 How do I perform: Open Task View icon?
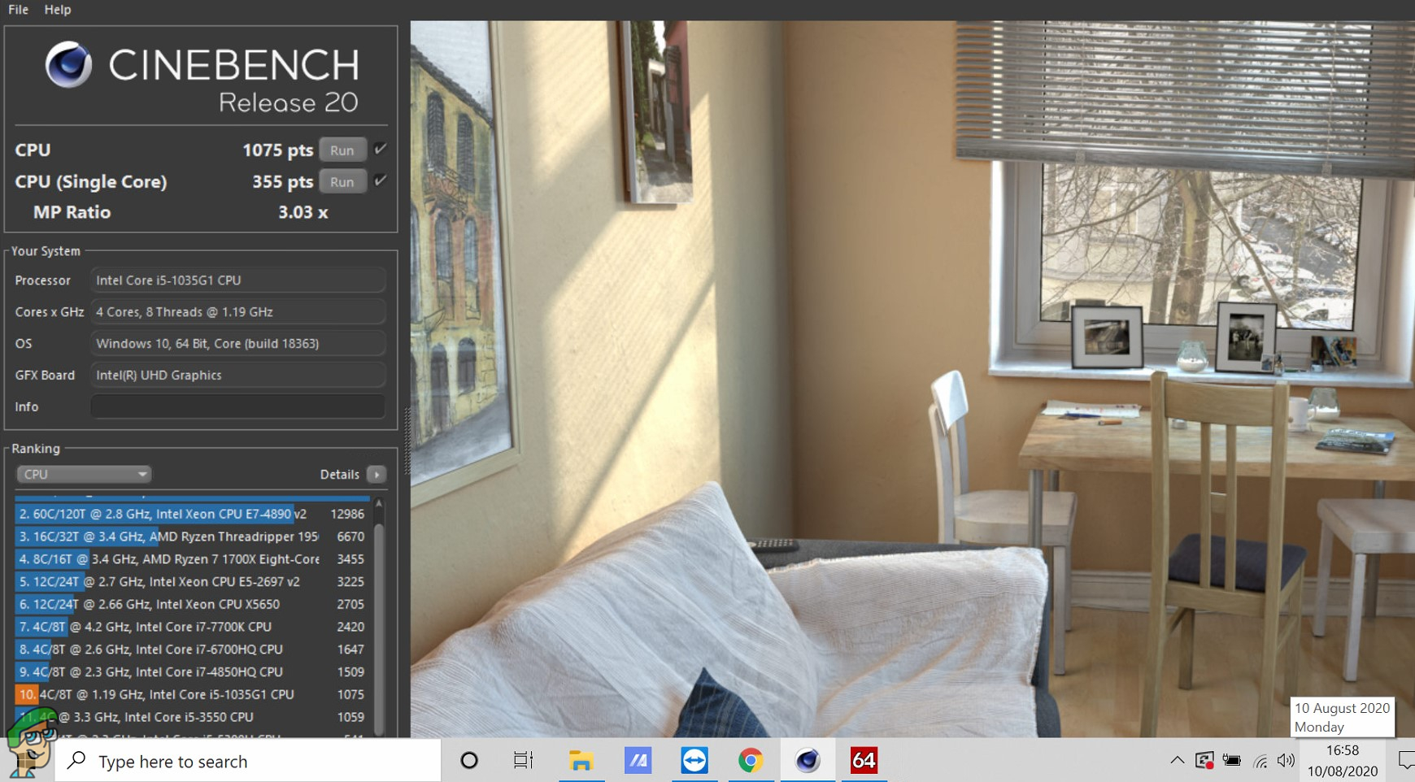tap(523, 761)
